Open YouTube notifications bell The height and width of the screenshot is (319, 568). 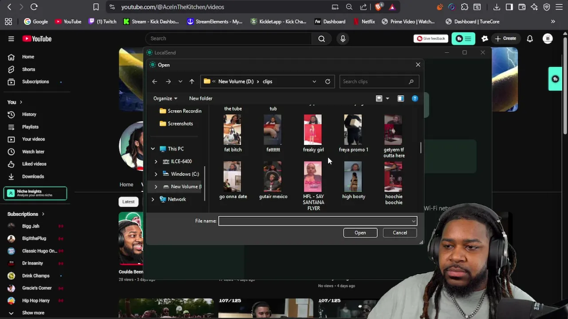click(x=530, y=39)
